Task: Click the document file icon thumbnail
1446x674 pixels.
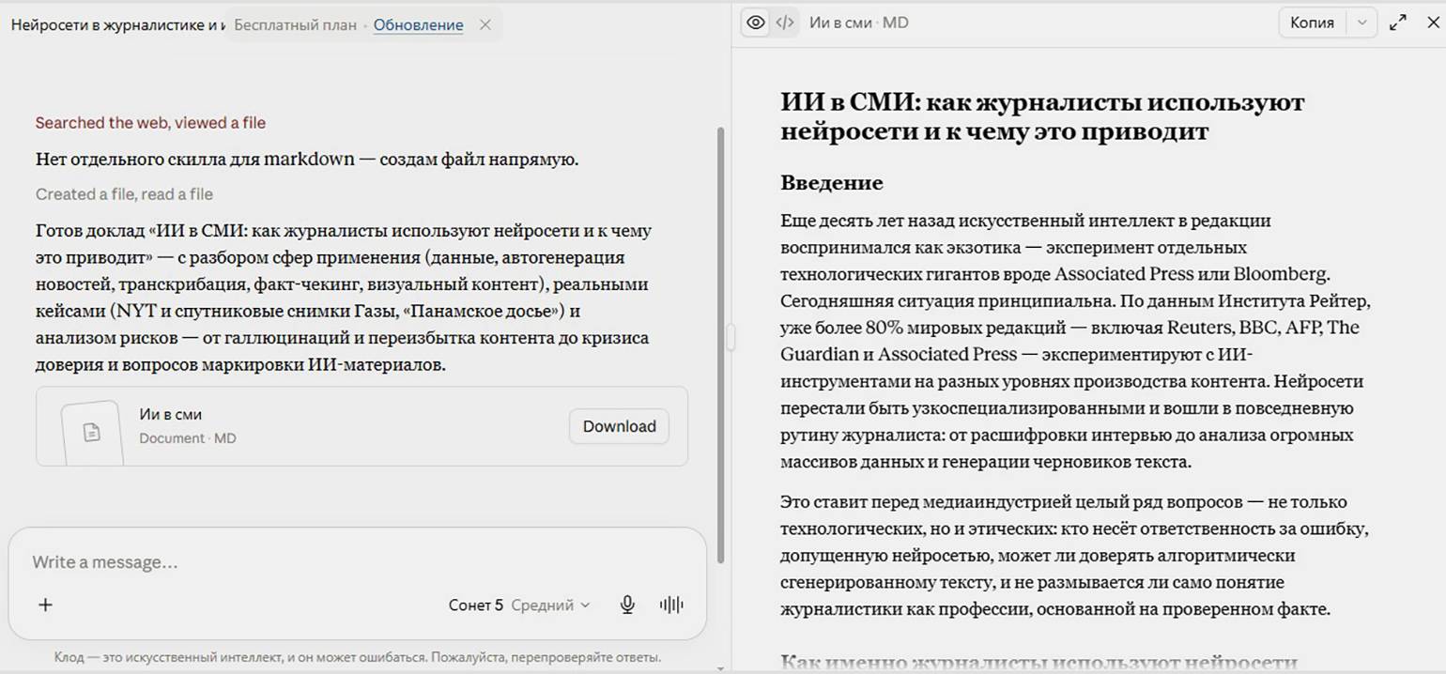Action: [92, 433]
